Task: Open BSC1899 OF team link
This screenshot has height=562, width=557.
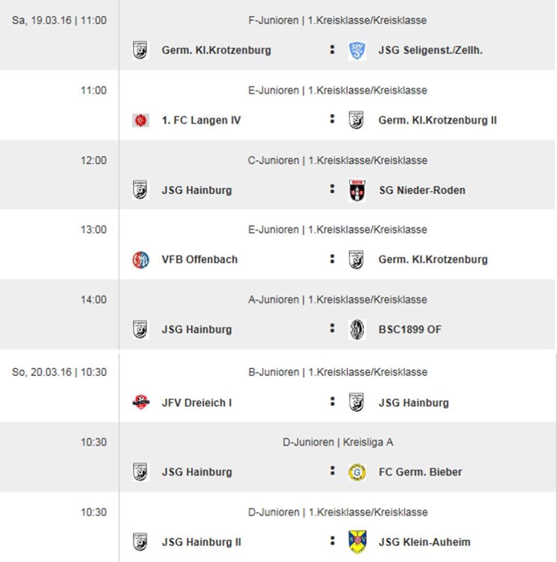Action: [x=410, y=329]
